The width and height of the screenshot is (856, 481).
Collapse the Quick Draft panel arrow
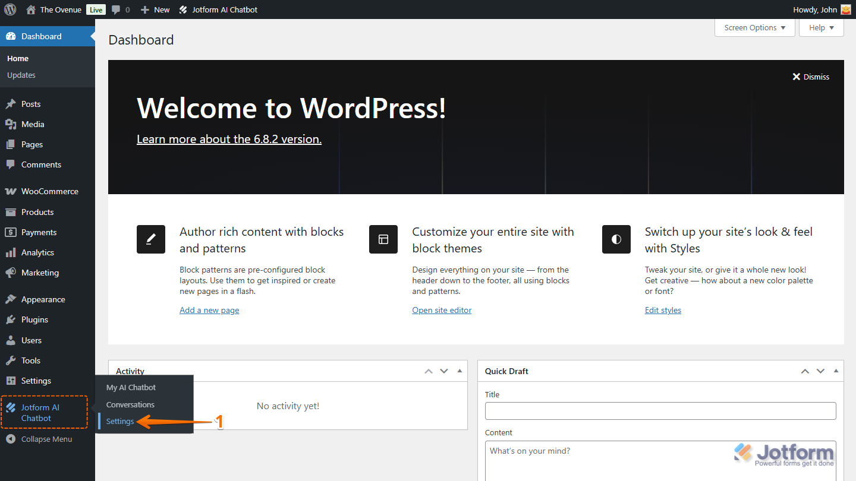click(836, 371)
